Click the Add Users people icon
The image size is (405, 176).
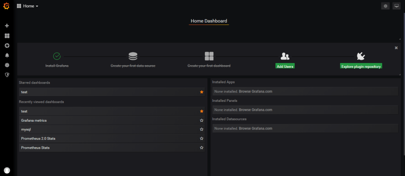coord(285,56)
